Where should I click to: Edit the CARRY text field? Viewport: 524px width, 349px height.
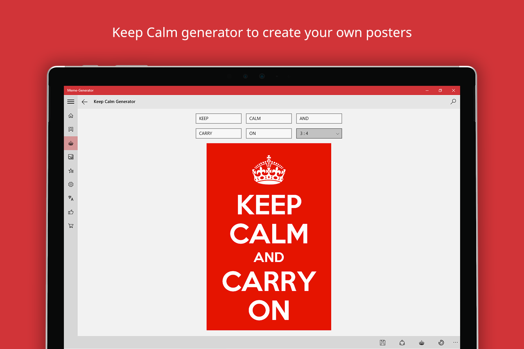coord(219,133)
